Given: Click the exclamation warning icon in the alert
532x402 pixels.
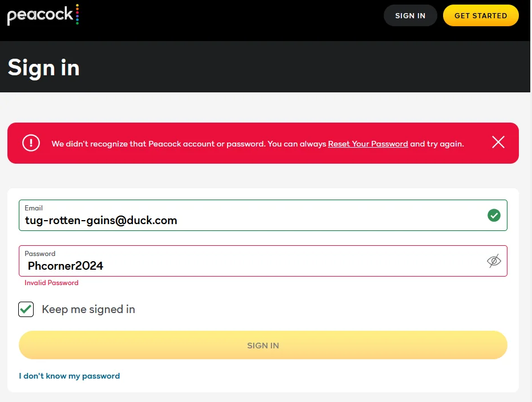Looking at the screenshot, I should coord(31,143).
